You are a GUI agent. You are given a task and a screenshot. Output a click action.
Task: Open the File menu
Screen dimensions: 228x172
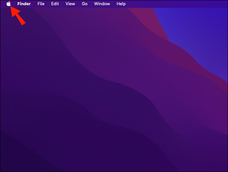[41, 4]
